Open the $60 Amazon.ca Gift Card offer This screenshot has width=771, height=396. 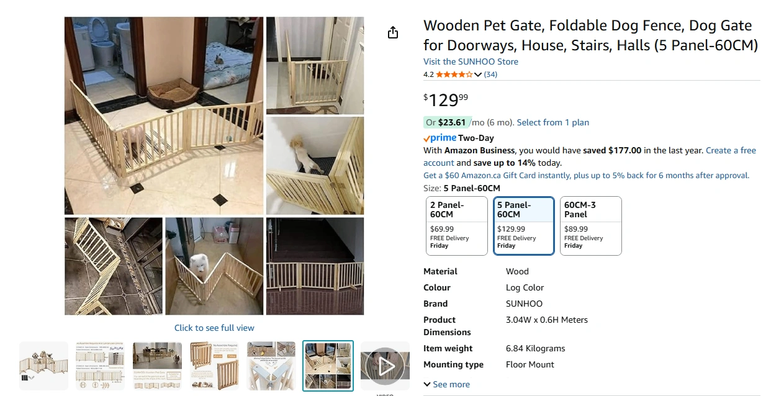(586, 175)
